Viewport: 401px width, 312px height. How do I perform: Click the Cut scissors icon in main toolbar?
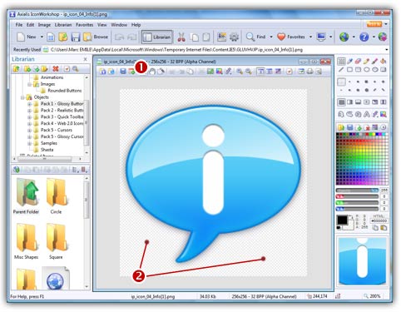point(181,37)
